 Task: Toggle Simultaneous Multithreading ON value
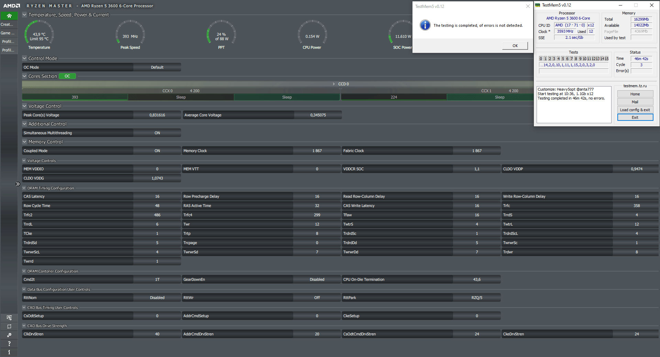[157, 133]
